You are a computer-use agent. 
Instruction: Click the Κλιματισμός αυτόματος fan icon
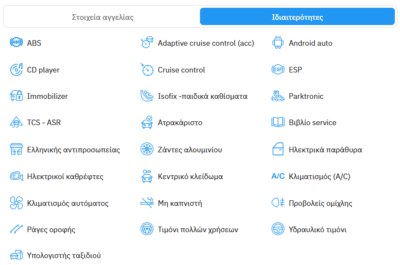point(16,203)
